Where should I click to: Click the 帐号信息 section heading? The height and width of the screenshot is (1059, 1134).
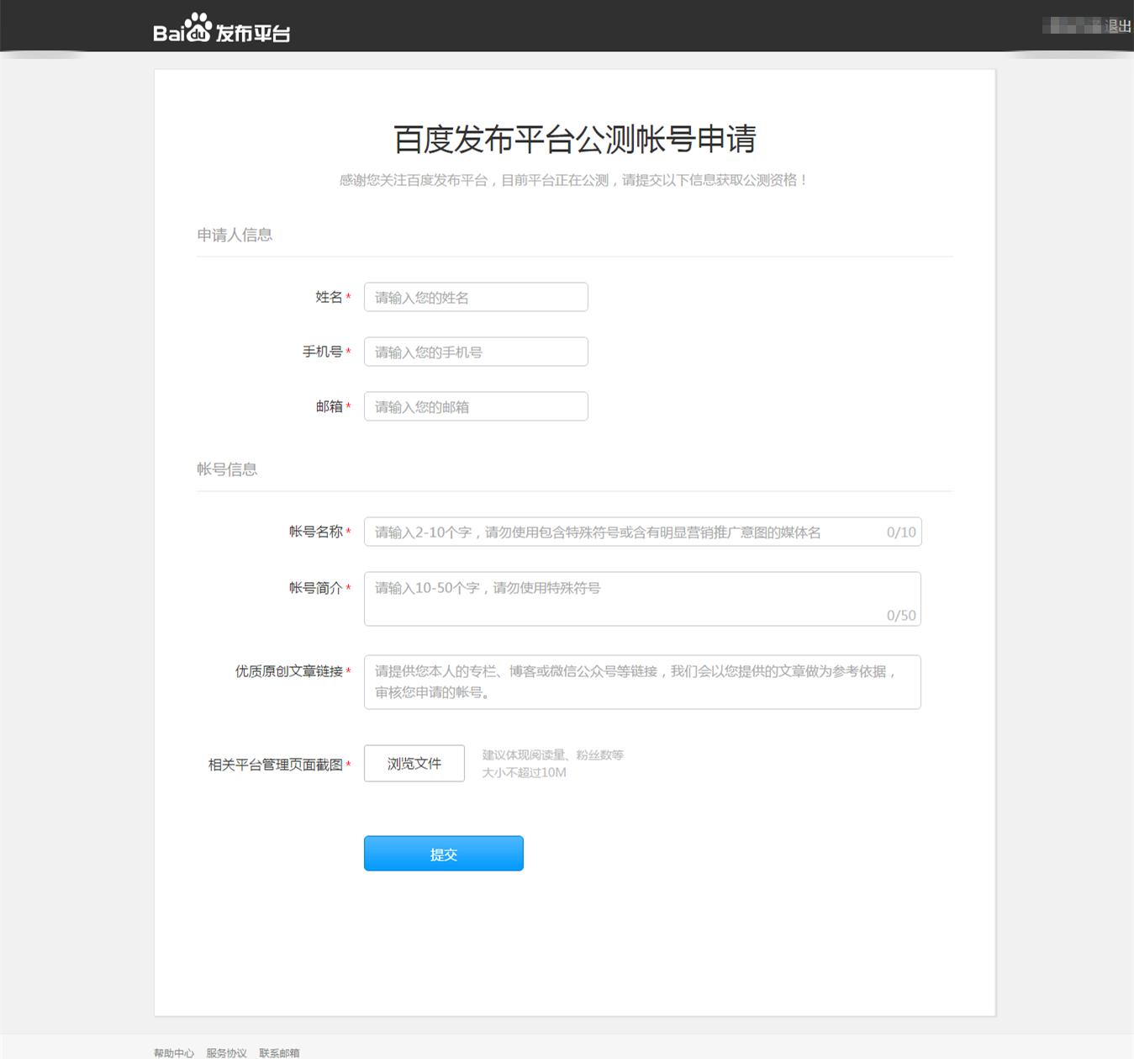[228, 469]
